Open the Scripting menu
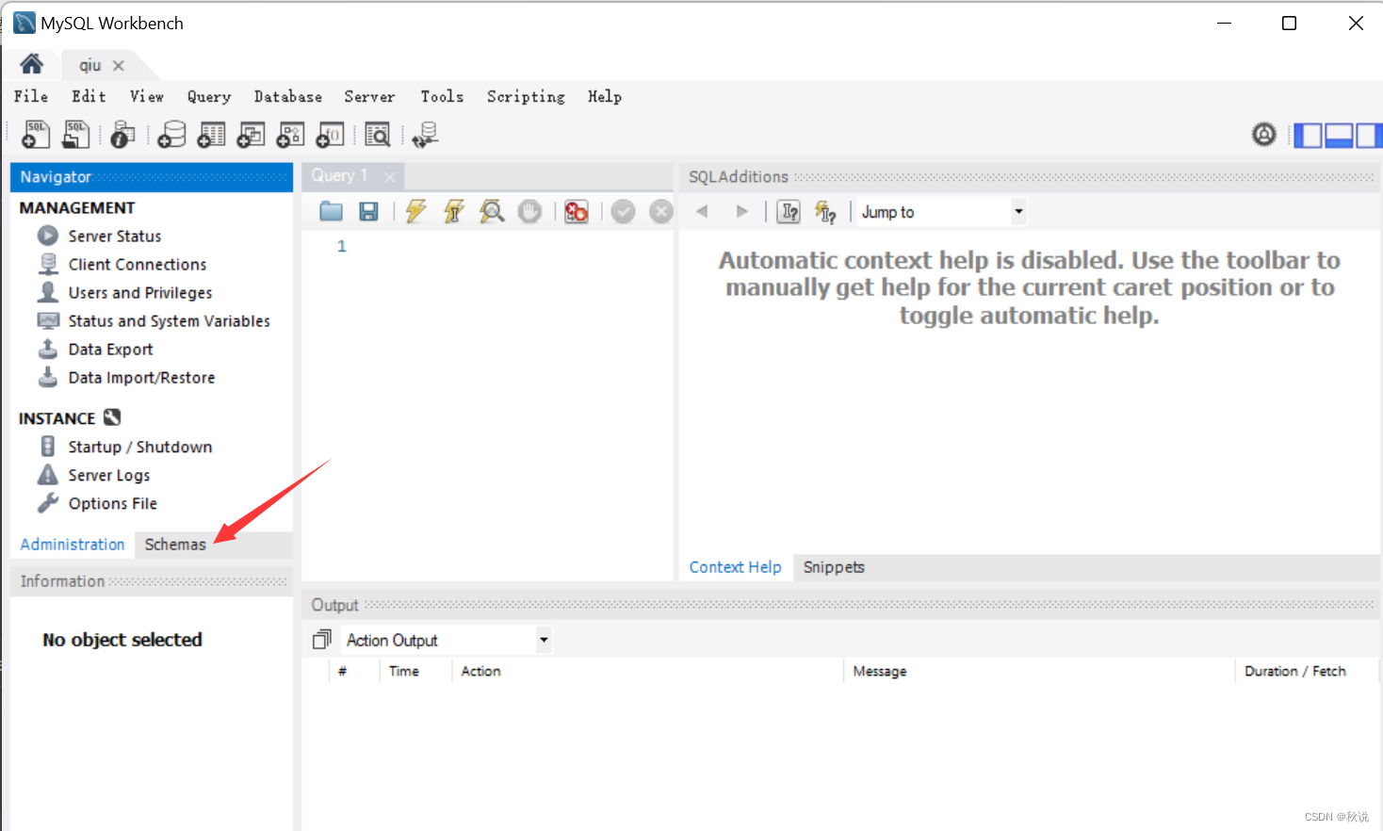Image resolution: width=1383 pixels, height=831 pixels. tap(526, 96)
